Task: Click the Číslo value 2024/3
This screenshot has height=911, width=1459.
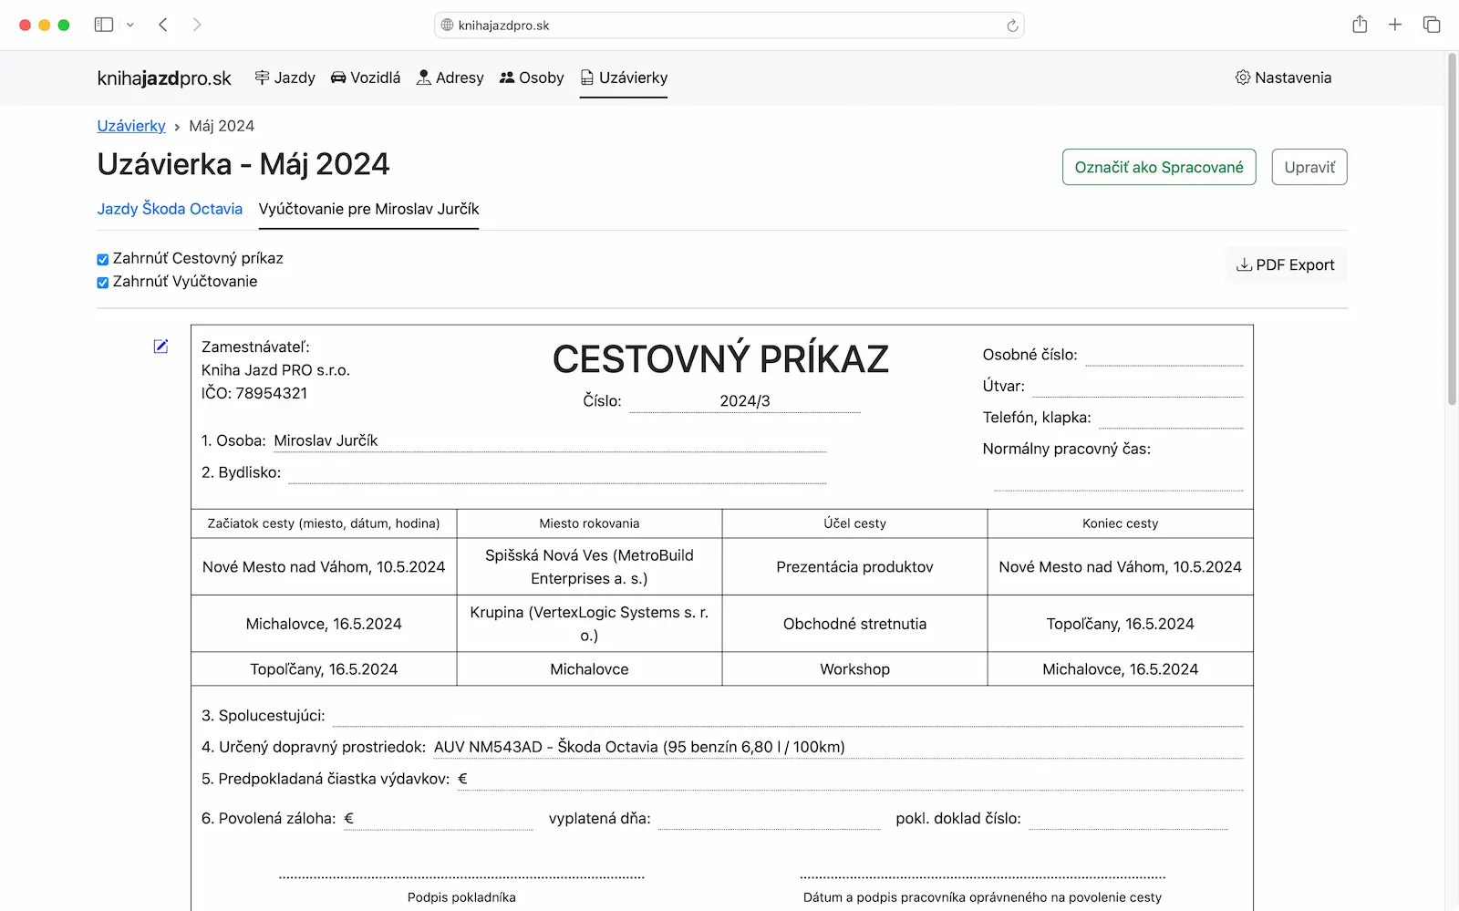Action: [x=745, y=401]
